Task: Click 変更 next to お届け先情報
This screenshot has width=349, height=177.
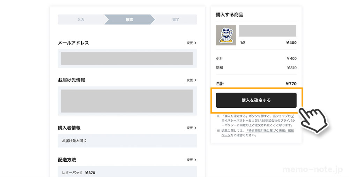Action: click(x=190, y=80)
